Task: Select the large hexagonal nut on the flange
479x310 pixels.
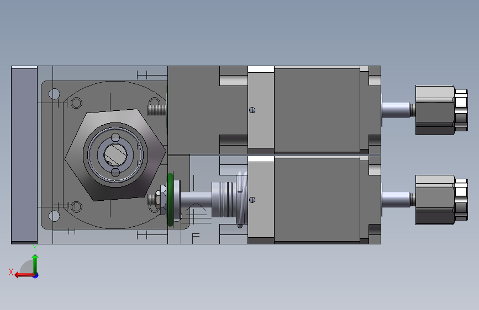Action: (x=115, y=155)
